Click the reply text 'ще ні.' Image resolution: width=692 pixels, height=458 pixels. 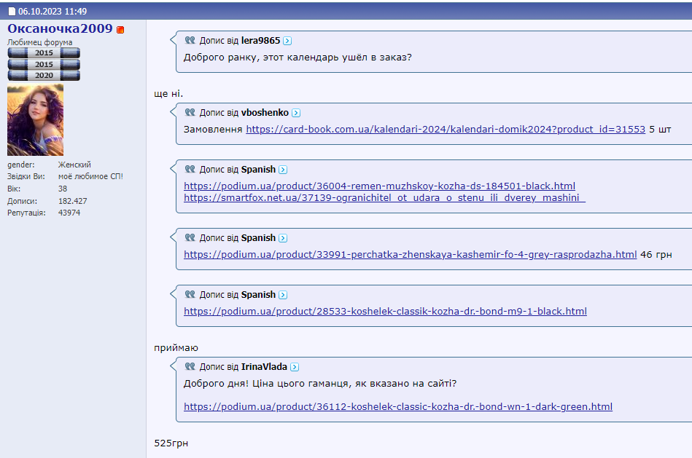(168, 93)
